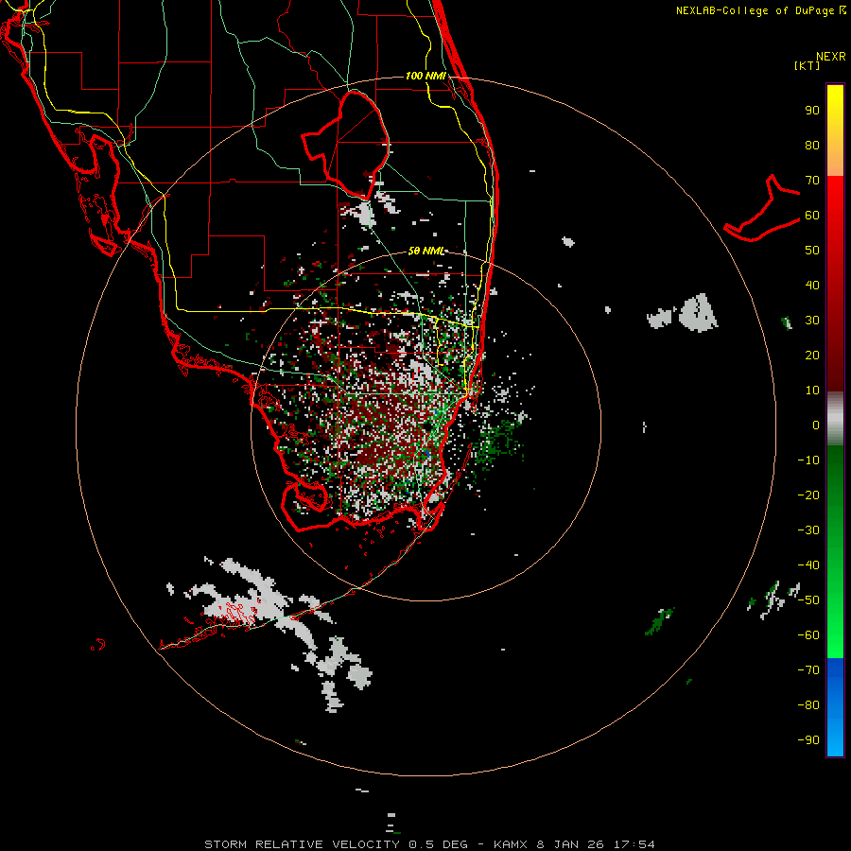Click the 70 value on the velocity scale

[x=812, y=181]
